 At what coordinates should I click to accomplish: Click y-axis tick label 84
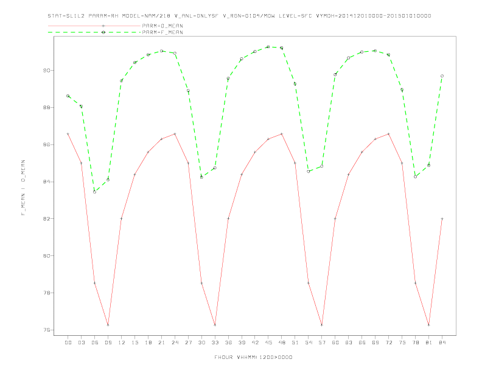point(46,182)
